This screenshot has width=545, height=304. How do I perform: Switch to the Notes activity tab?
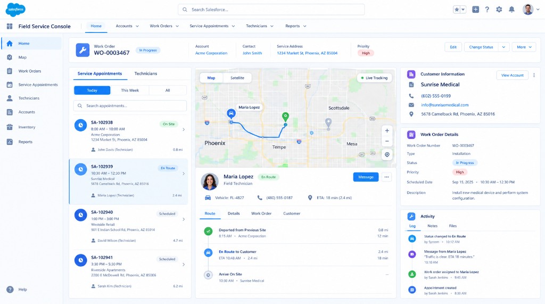tap(432, 226)
